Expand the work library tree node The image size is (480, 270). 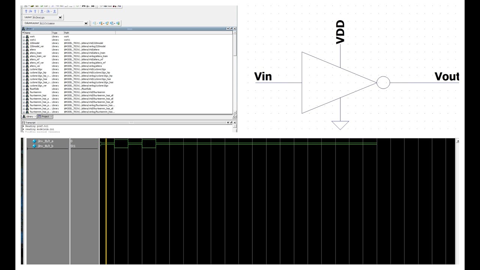point(24,37)
